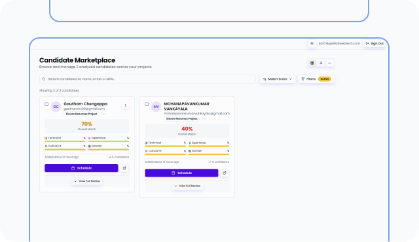The image size is (419, 242).
Task: Click the MV avatar circle
Action: (156, 107)
